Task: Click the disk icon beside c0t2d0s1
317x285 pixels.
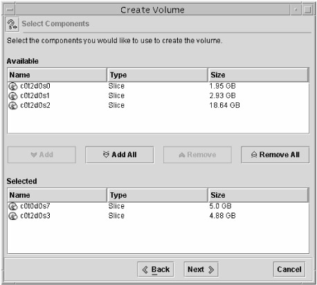Action: pos(13,96)
